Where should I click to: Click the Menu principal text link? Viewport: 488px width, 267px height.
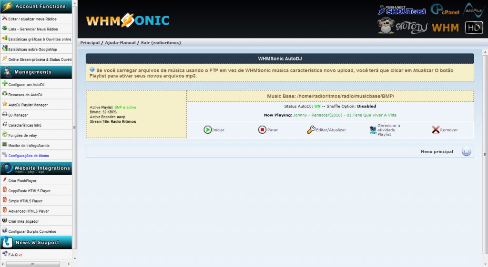437,152
